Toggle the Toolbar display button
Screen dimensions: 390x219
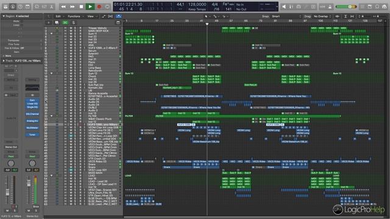[27, 7]
